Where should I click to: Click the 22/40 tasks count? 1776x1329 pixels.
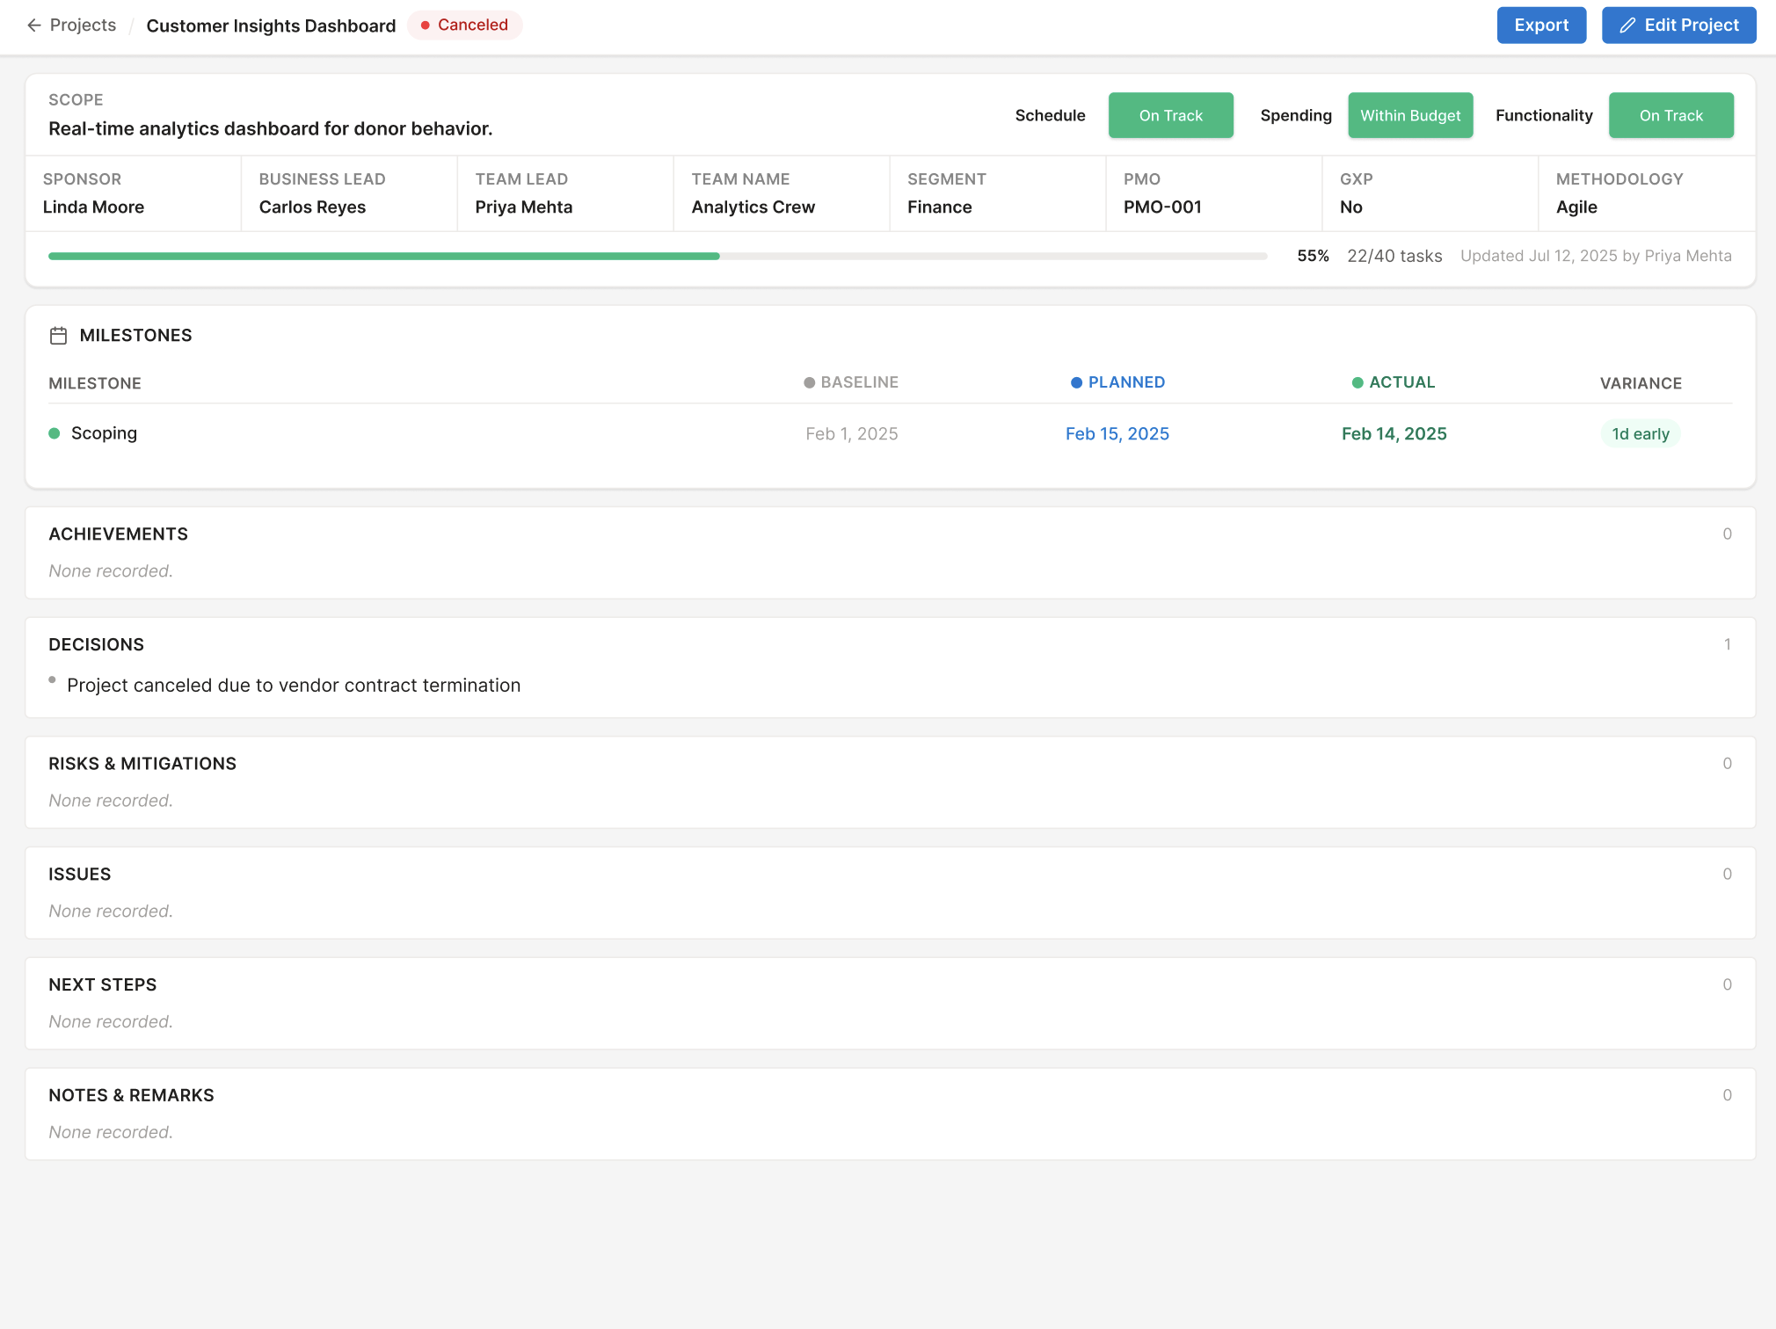tap(1394, 256)
